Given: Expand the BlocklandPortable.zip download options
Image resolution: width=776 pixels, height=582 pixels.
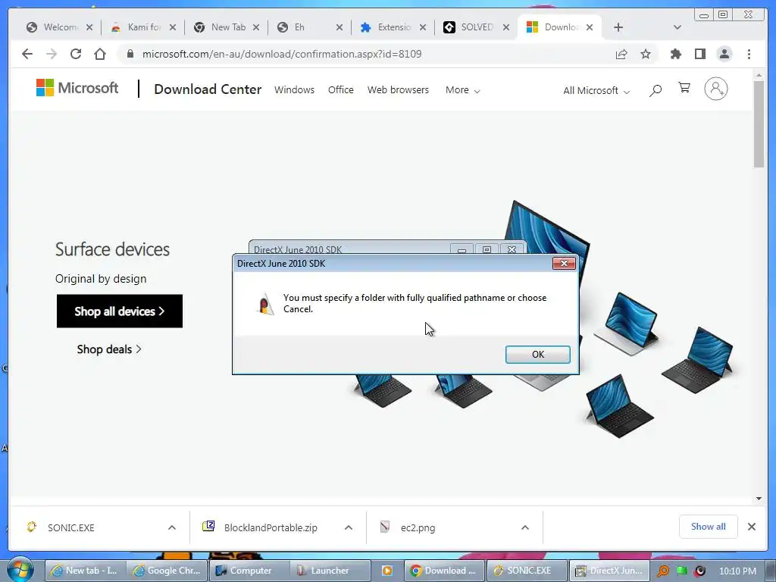Looking at the screenshot, I should click(x=349, y=527).
